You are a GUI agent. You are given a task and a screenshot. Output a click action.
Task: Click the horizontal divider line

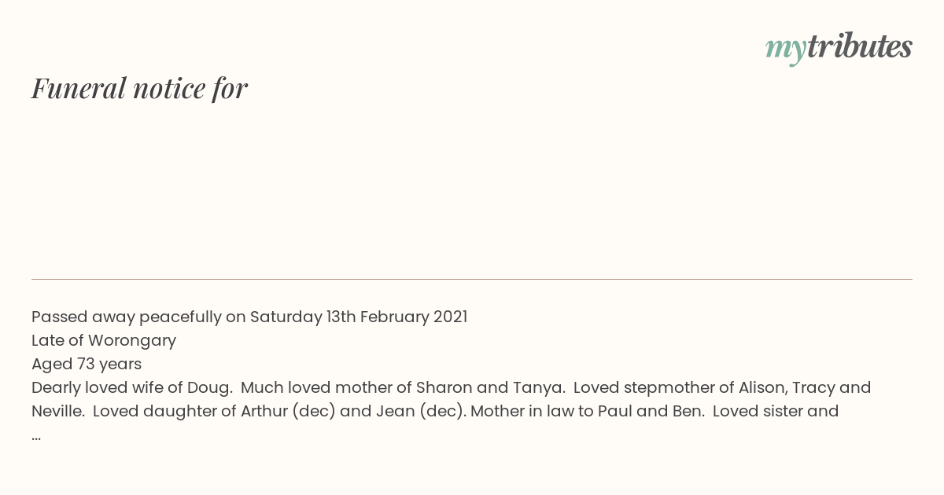tap(472, 279)
